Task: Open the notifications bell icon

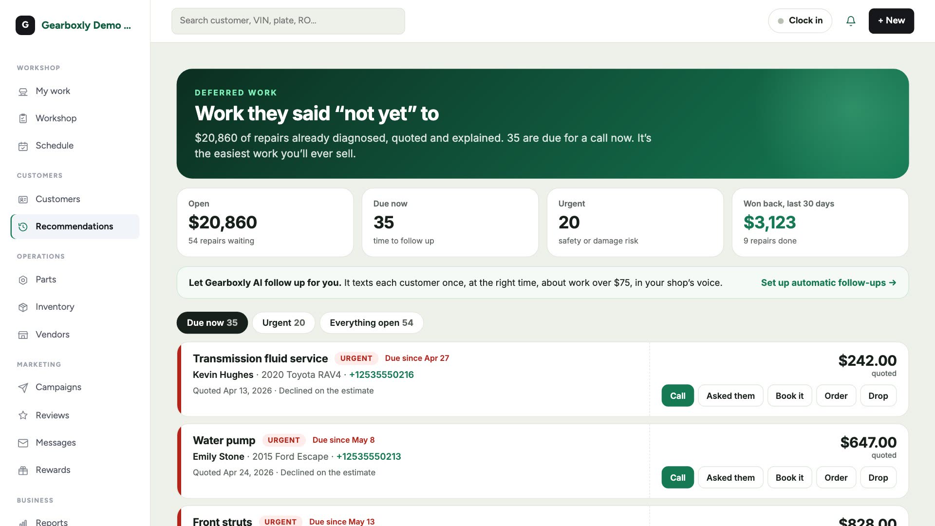Action: tap(851, 21)
